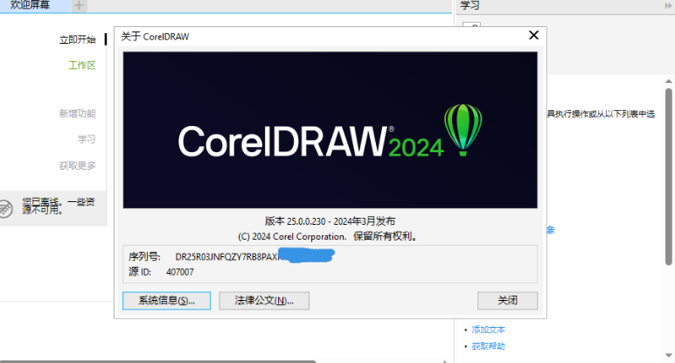Click the scrollbar up arrow in 学习 docker
This screenshot has height=363, width=675.
(669, 81)
